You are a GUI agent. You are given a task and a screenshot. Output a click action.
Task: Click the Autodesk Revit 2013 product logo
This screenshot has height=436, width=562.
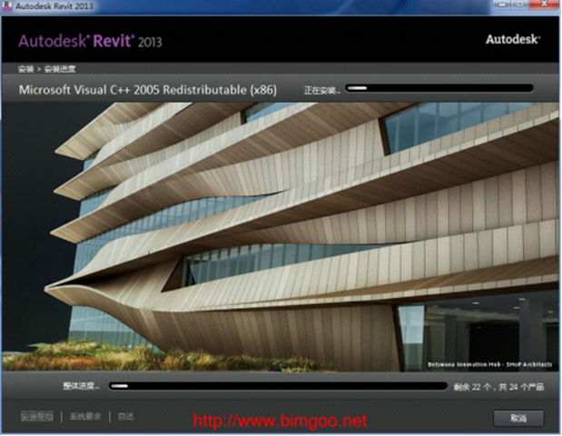(90, 41)
